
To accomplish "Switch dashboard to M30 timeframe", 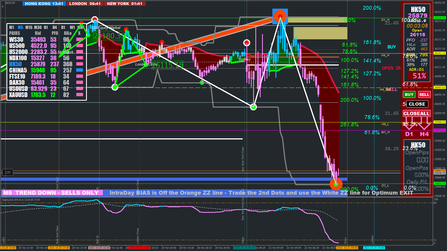I will tap(38, 27).
